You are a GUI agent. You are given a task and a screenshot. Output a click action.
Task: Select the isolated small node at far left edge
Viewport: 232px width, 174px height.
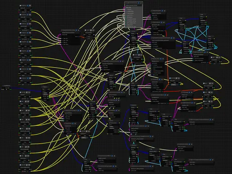6,88
